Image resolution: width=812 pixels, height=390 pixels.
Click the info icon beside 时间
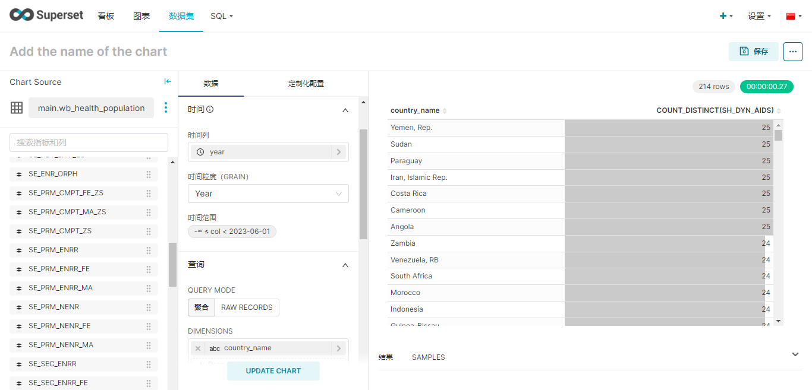pos(210,110)
